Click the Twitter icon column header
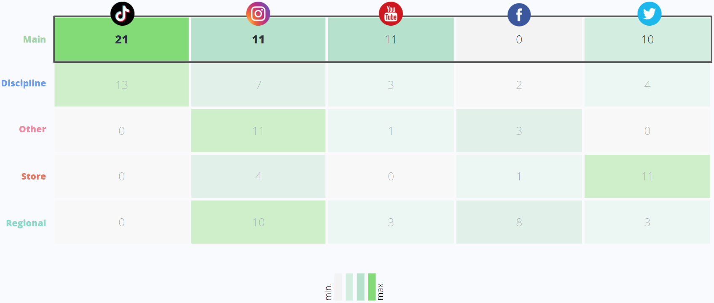Screen dimensions: 714x303 [x=649, y=13]
